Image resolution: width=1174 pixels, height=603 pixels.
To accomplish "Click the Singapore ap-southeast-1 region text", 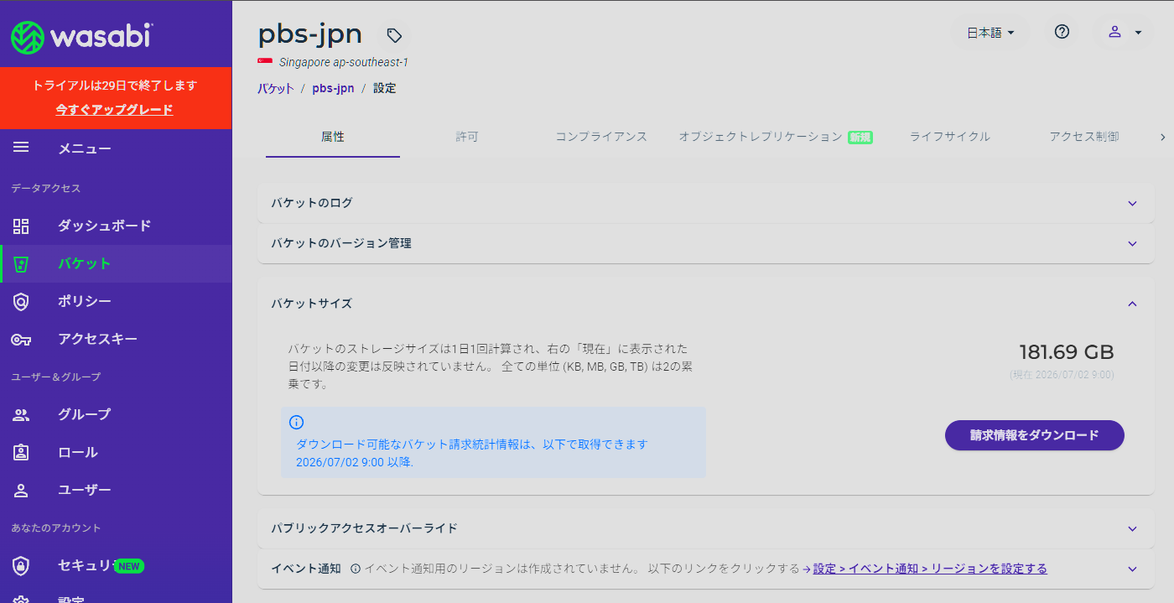I will point(344,62).
